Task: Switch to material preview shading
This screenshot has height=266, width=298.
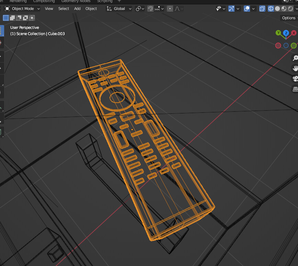Action: [284, 9]
